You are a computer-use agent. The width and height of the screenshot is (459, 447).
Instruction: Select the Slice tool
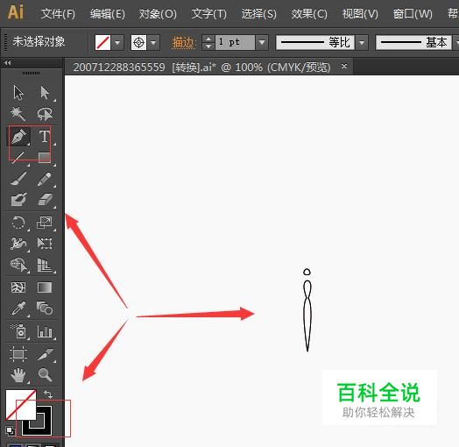(x=45, y=354)
